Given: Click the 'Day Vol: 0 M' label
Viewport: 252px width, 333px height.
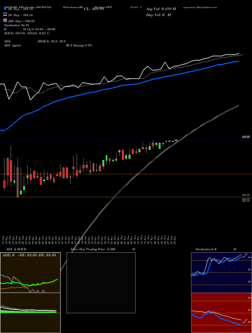Looking at the screenshot, I should [x=158, y=15].
